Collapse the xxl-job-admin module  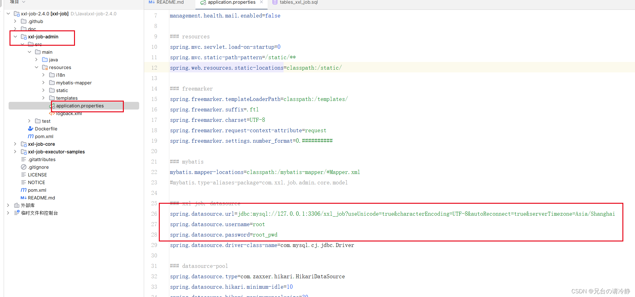tap(15, 37)
